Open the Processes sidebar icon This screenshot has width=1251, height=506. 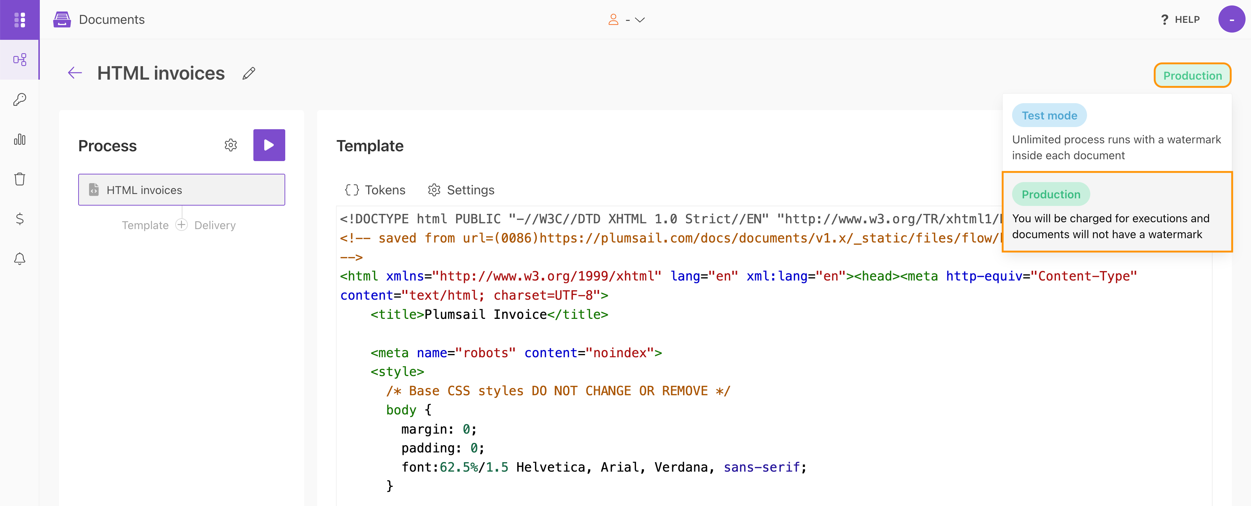[x=20, y=60]
